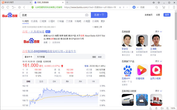The width and height of the screenshot is (177, 110).
Task: Click the blue 登录 button
Action: tap(167, 15)
